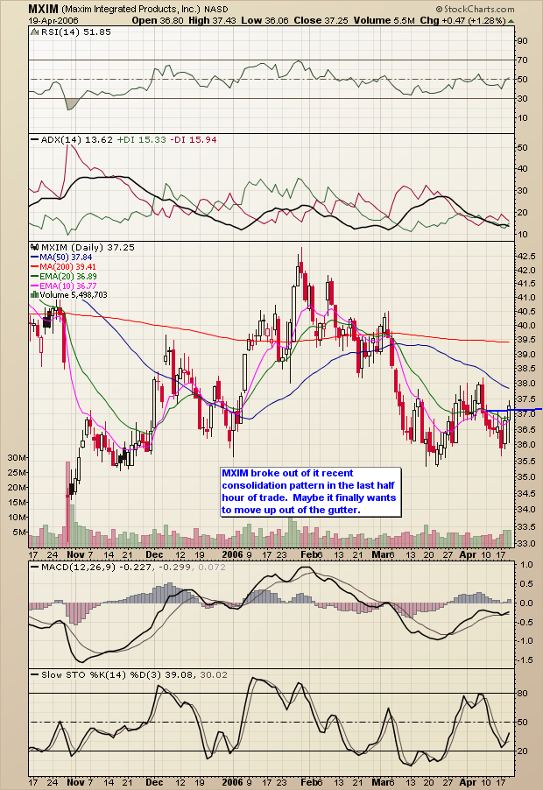Click the Low 36.06 value
Viewport: 543px width, 790px height.
click(x=265, y=21)
